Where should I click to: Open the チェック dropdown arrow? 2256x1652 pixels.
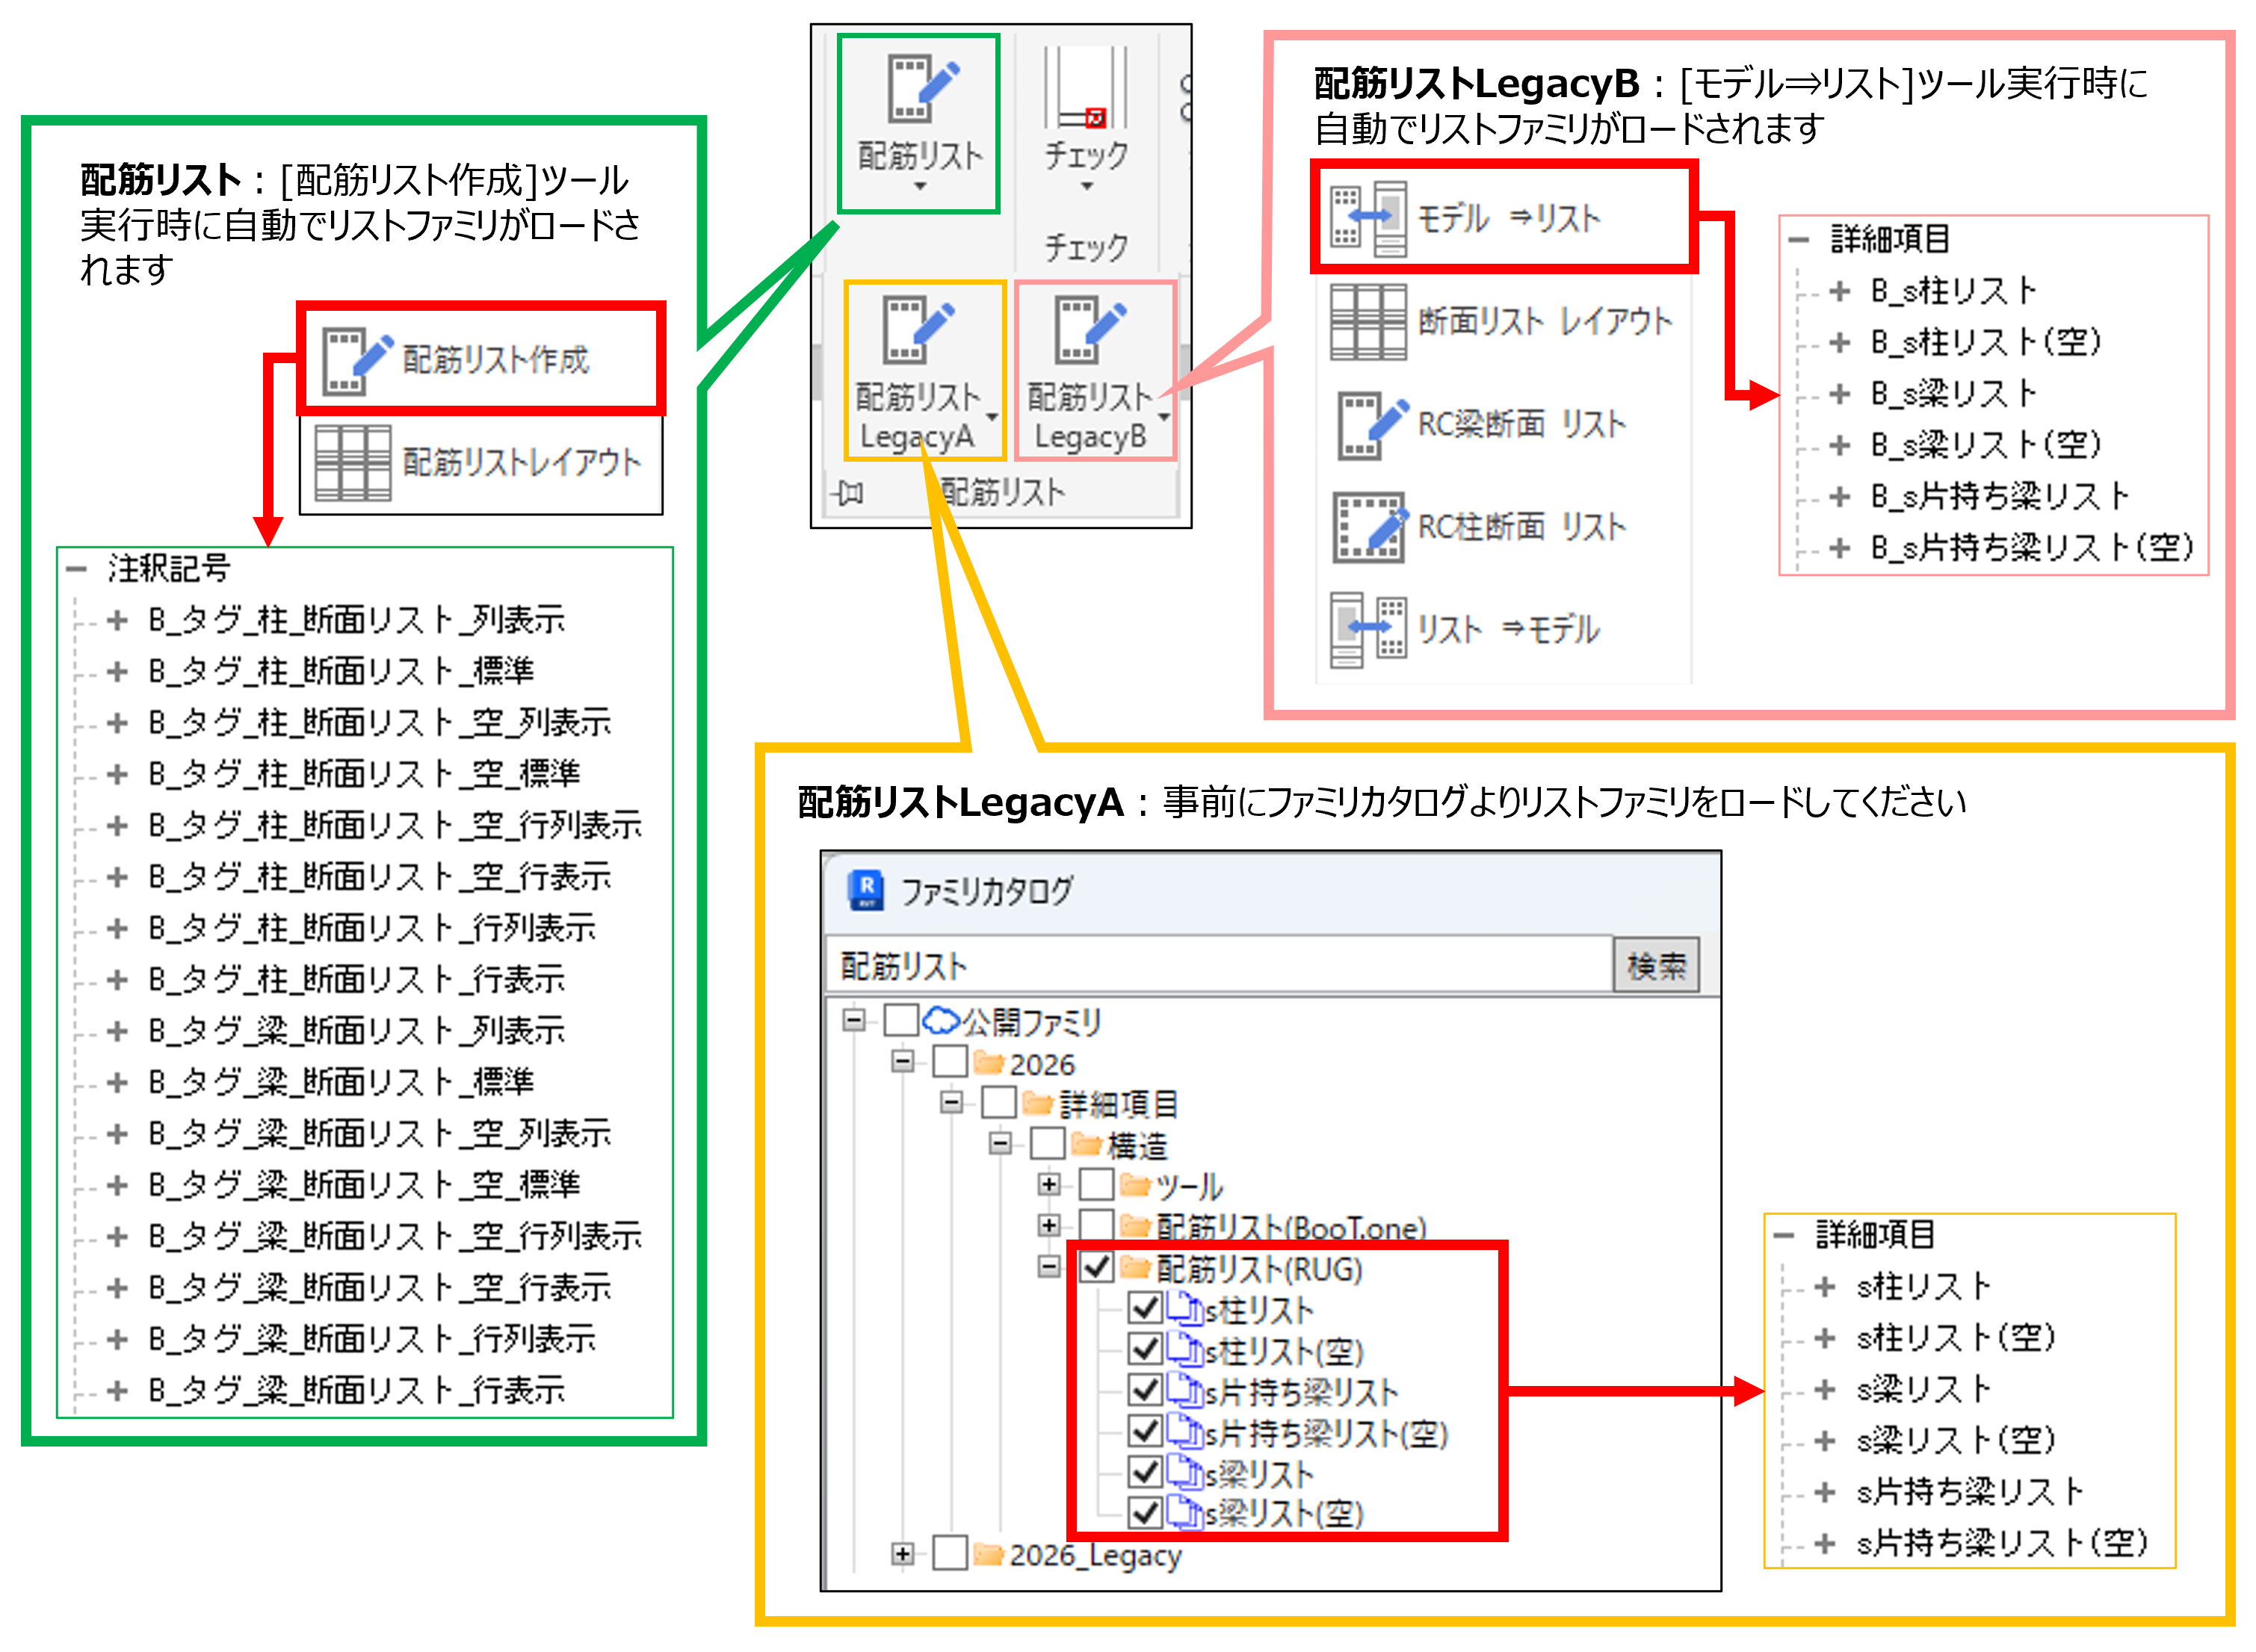1087,187
